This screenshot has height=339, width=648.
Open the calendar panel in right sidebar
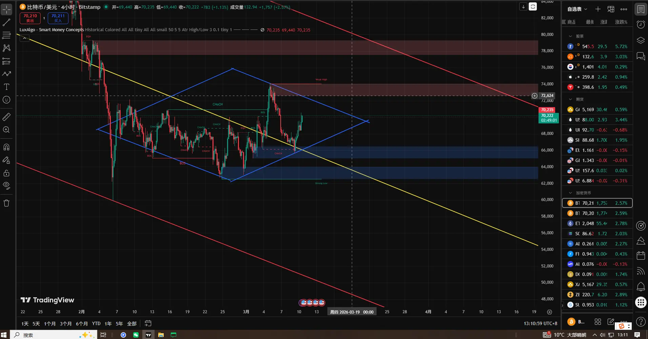pyautogui.click(x=641, y=256)
